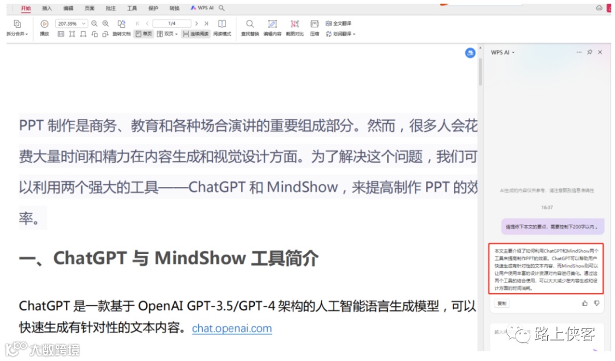Click the AI chat input box
The width and height of the screenshot is (615, 361).
coord(546,337)
